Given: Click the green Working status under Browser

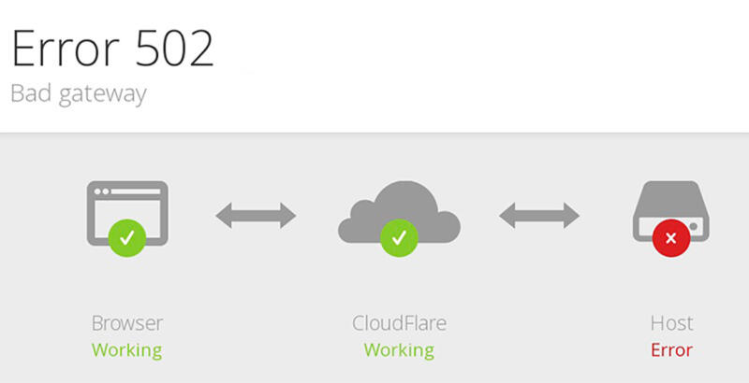Looking at the screenshot, I should (127, 350).
